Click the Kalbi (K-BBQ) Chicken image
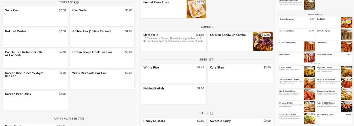The width and height of the screenshot is (354, 126). 347,107
